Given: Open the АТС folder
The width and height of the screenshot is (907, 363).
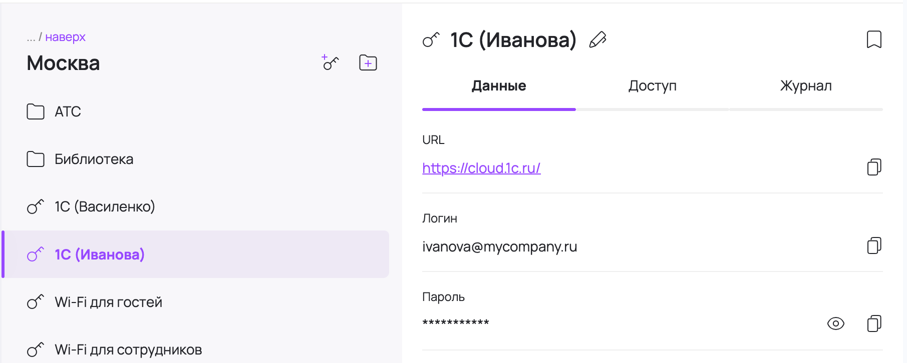Looking at the screenshot, I should (68, 111).
